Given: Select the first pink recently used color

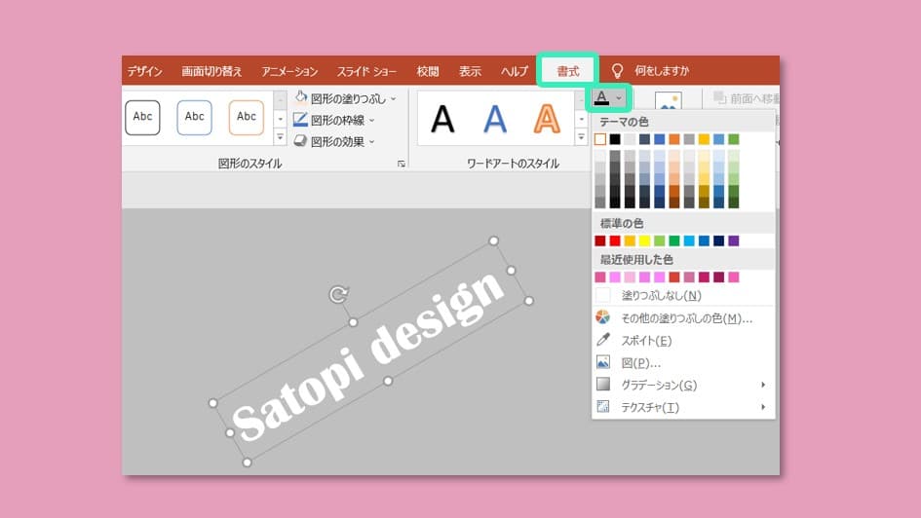Looking at the screenshot, I should pyautogui.click(x=600, y=277).
